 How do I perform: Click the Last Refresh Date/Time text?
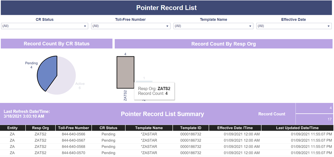[27, 114]
